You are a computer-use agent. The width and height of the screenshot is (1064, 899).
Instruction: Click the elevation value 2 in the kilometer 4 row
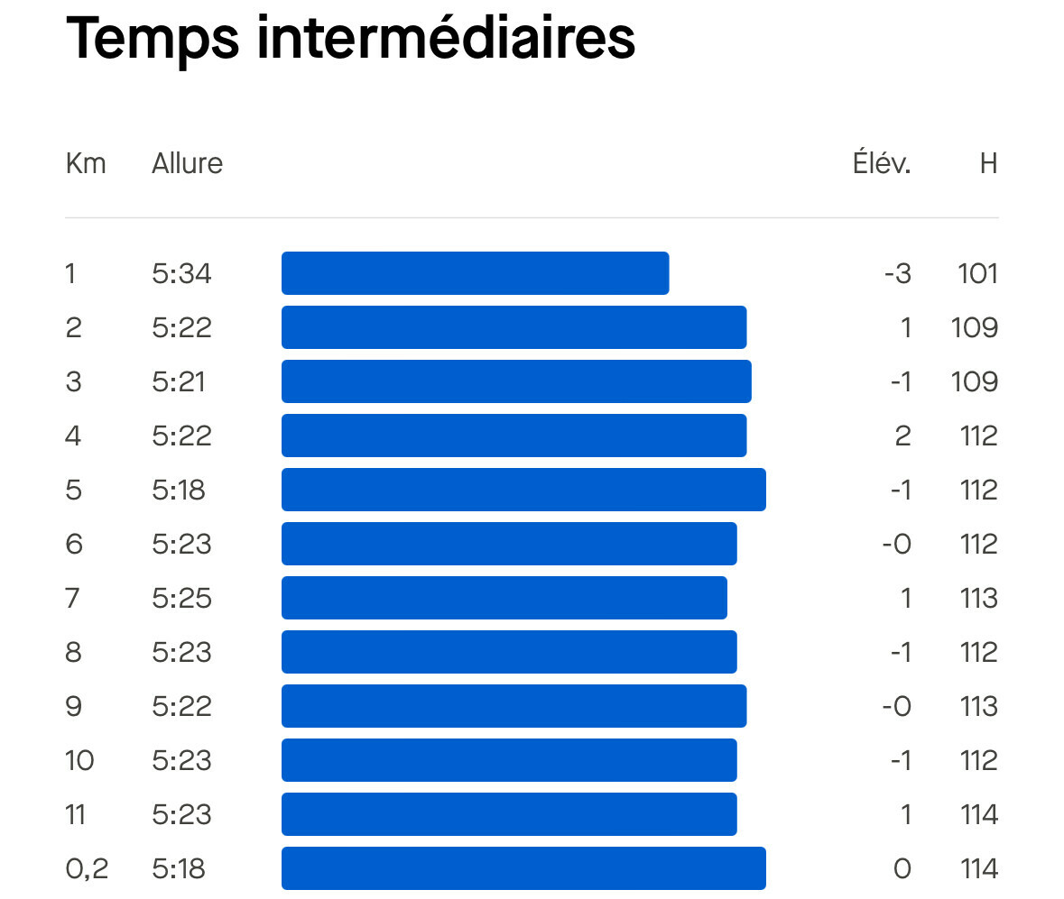pos(902,436)
